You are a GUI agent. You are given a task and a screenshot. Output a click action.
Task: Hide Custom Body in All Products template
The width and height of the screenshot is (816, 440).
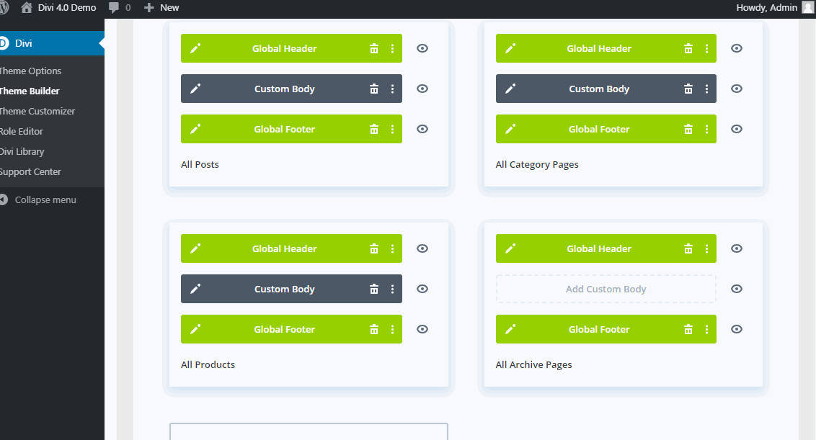[x=422, y=289]
